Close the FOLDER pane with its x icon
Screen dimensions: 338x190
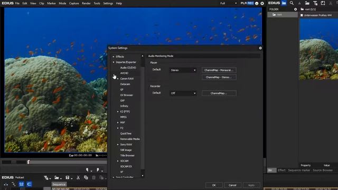295,9
